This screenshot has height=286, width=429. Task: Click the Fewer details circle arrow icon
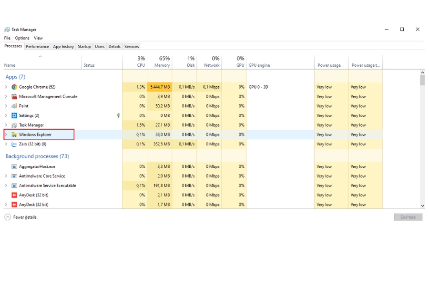(x=8, y=217)
